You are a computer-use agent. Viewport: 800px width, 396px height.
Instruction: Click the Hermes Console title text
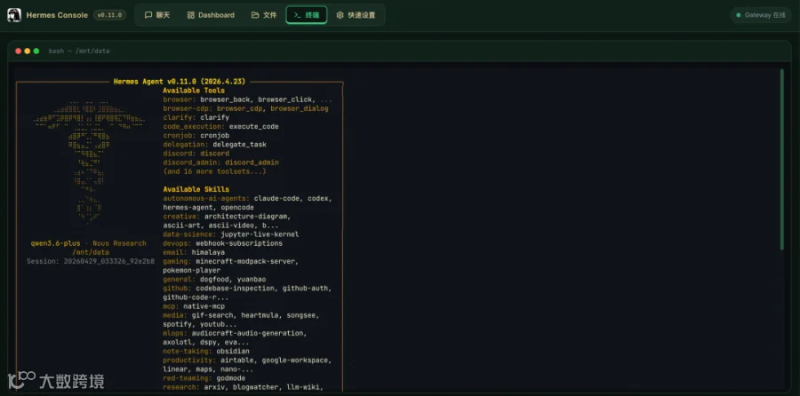point(57,15)
